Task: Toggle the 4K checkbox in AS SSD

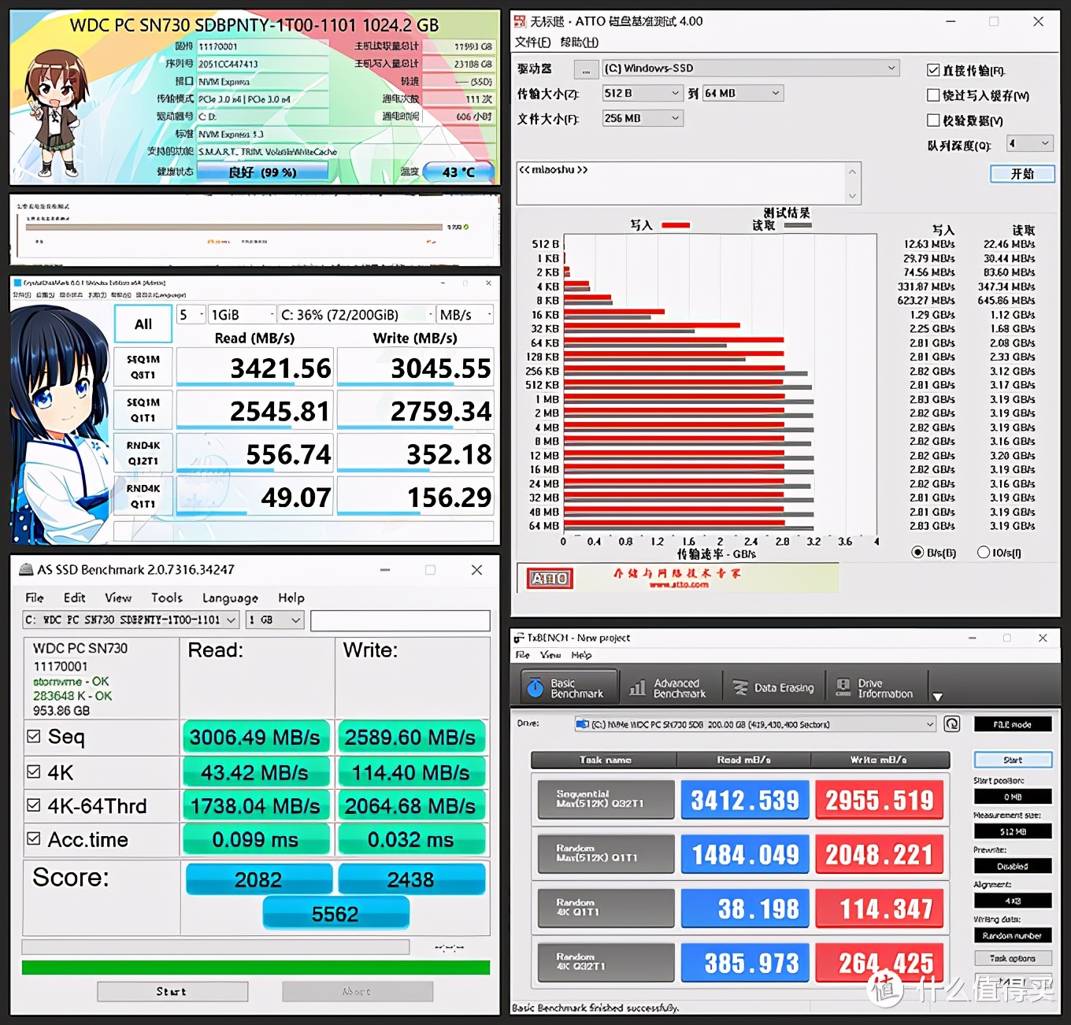Action: coord(34,772)
